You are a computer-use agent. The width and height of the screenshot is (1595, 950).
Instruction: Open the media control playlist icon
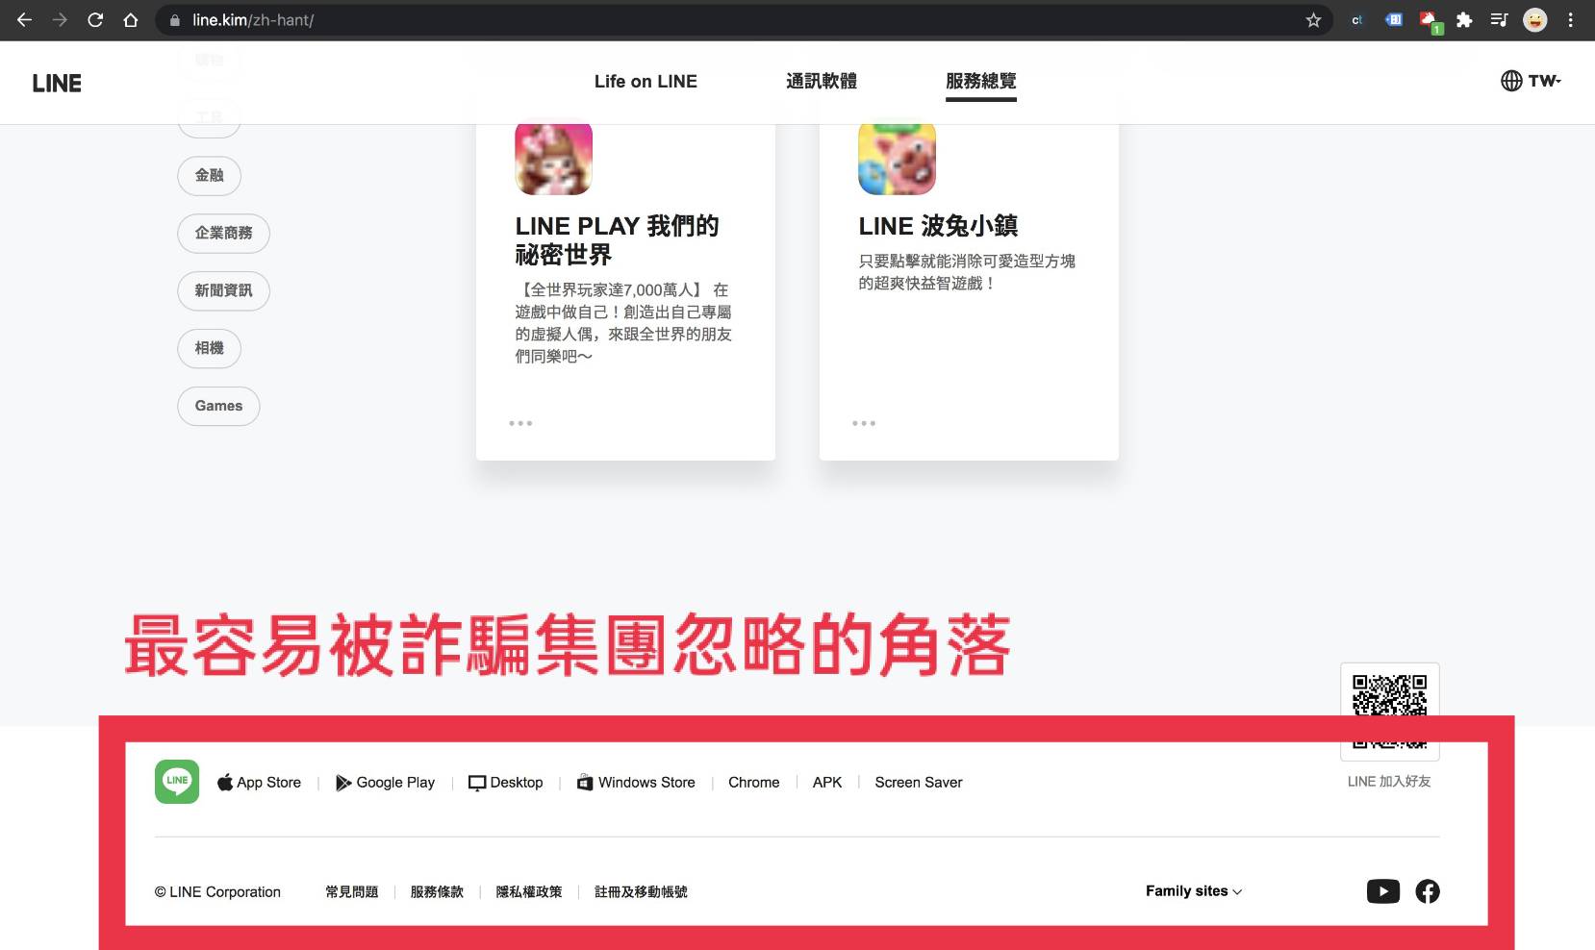(1499, 19)
